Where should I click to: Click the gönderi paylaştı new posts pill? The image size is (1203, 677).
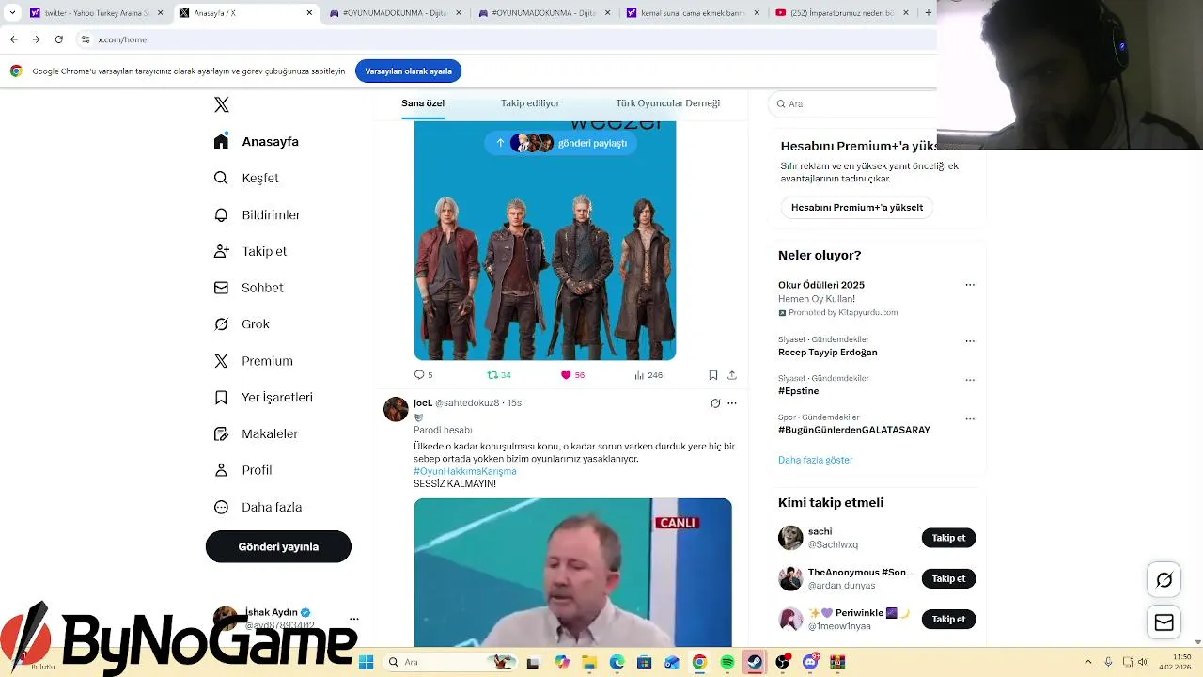click(x=561, y=143)
